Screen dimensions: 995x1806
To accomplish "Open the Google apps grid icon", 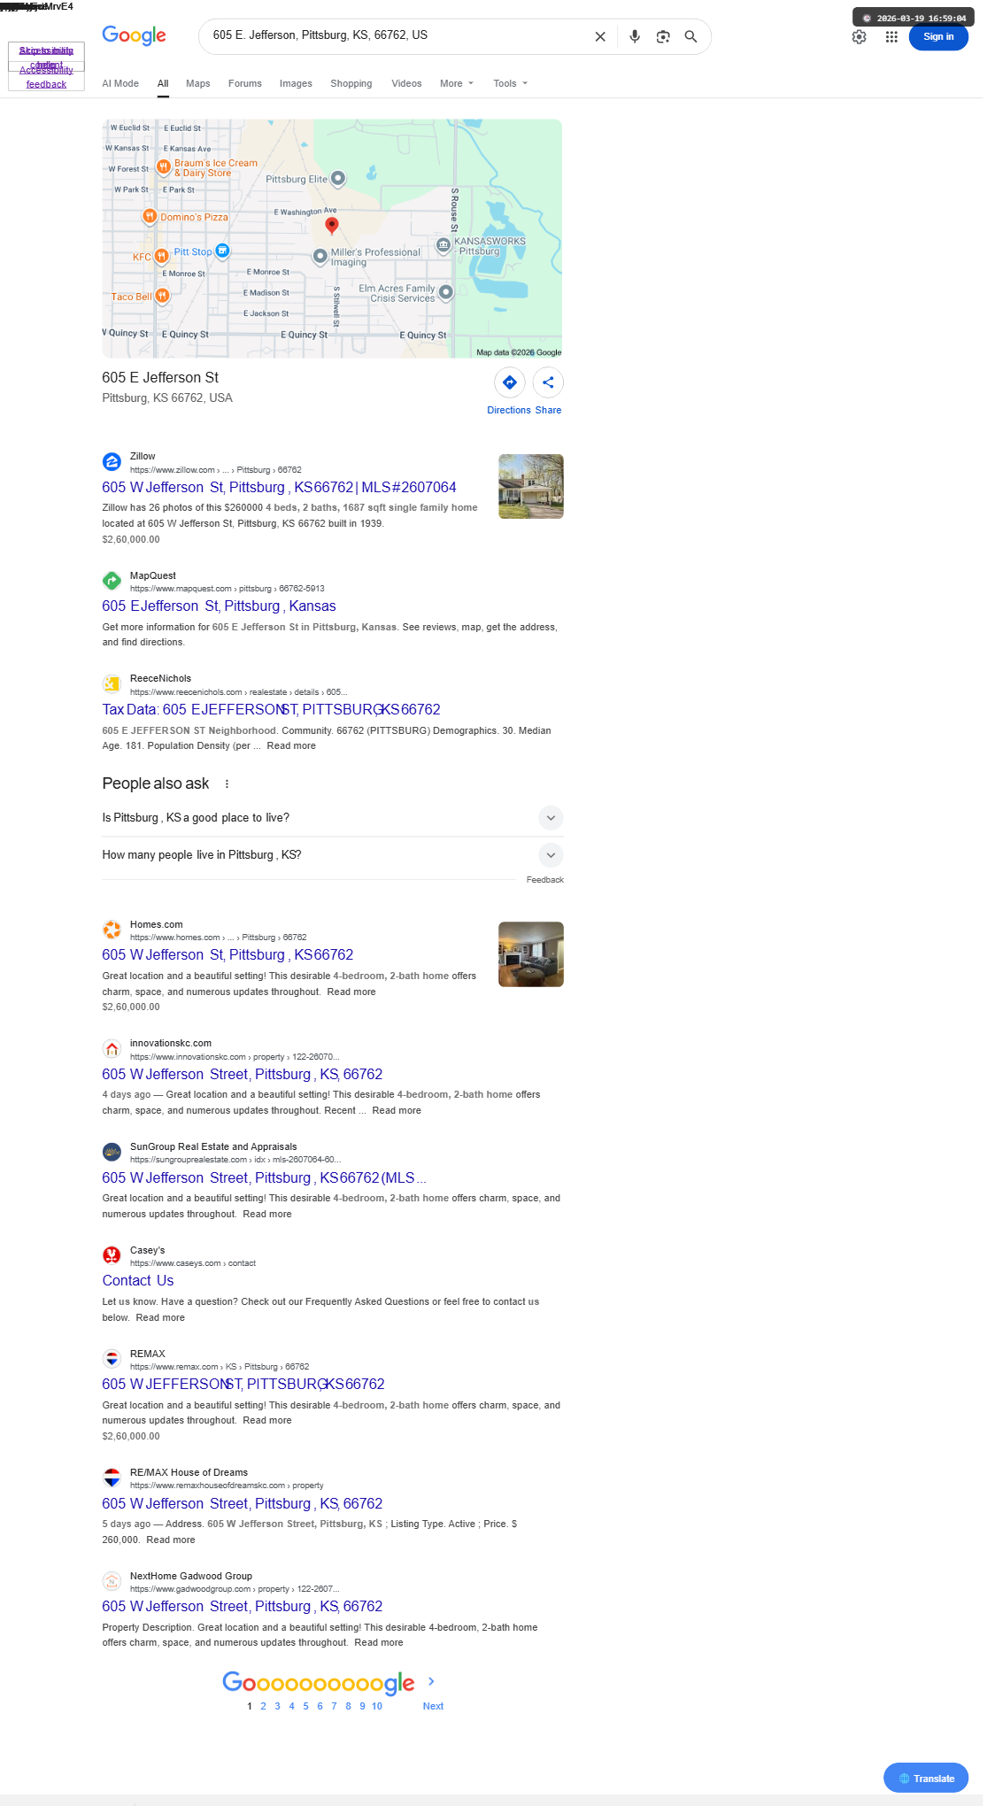I will [891, 36].
